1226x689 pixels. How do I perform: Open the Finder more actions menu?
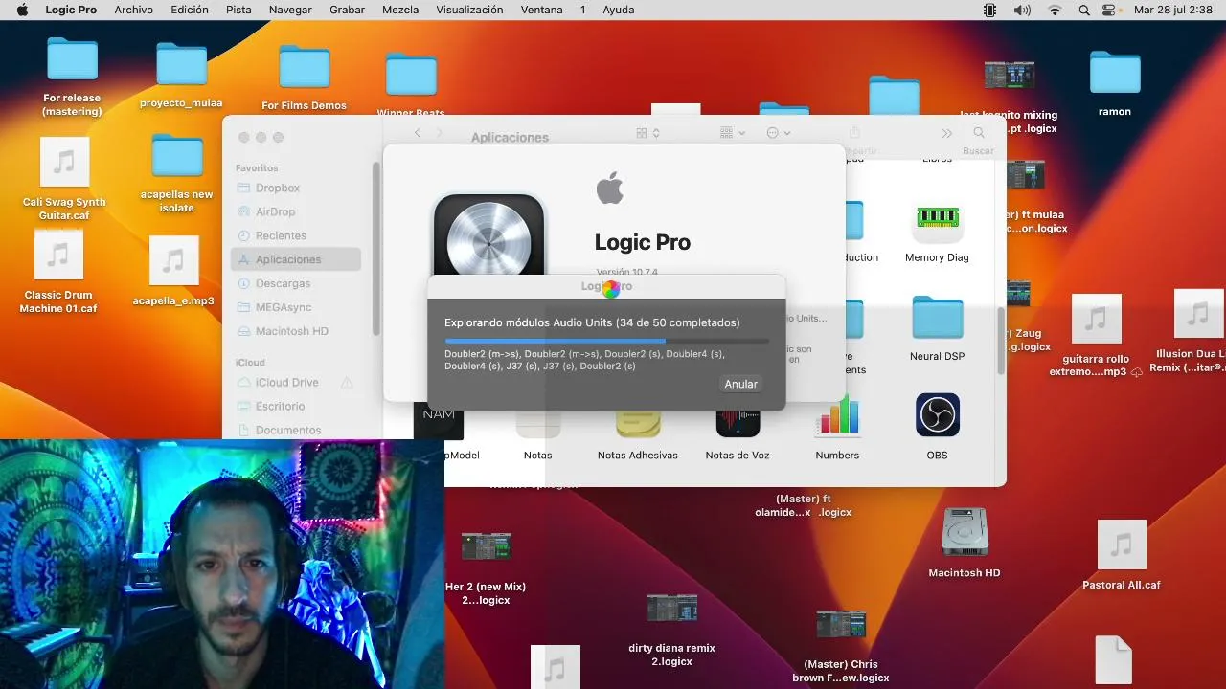click(x=779, y=134)
